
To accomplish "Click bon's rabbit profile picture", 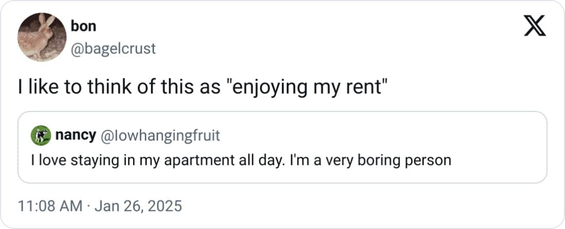I will click(x=42, y=37).
